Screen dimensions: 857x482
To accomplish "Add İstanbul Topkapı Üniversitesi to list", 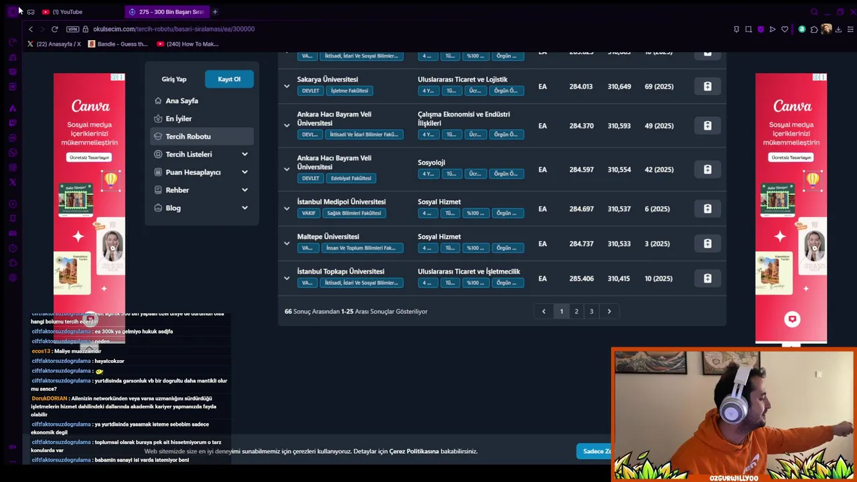I will 707,278.
